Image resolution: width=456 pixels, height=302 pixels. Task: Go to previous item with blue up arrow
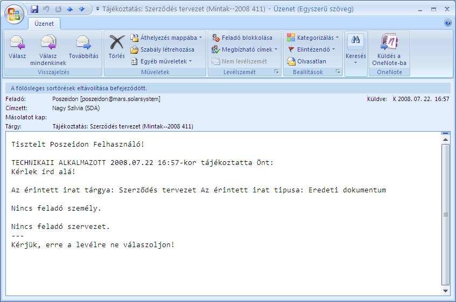point(70,9)
